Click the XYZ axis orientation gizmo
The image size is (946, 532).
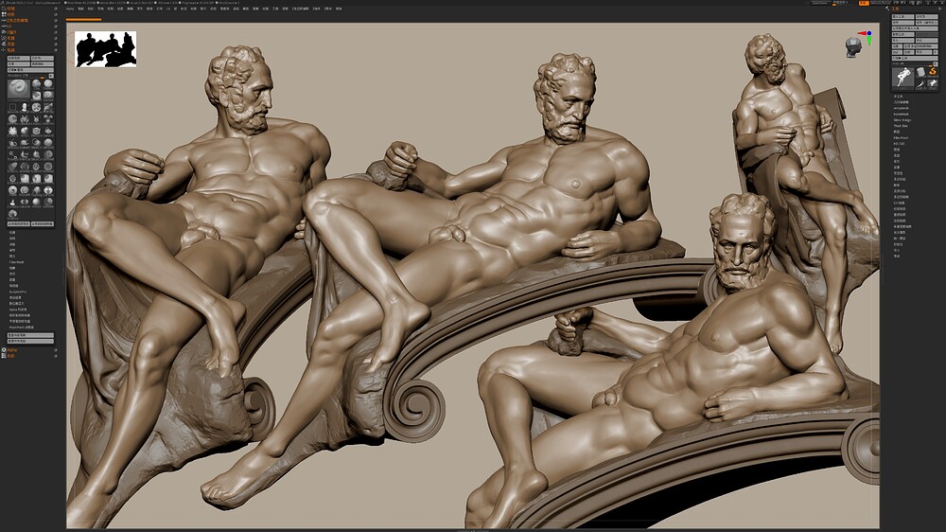867,38
